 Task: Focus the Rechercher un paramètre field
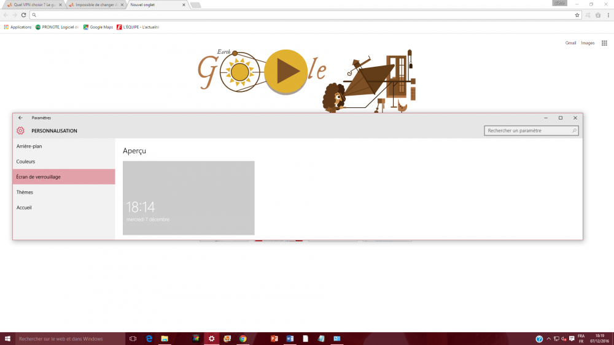coord(531,131)
